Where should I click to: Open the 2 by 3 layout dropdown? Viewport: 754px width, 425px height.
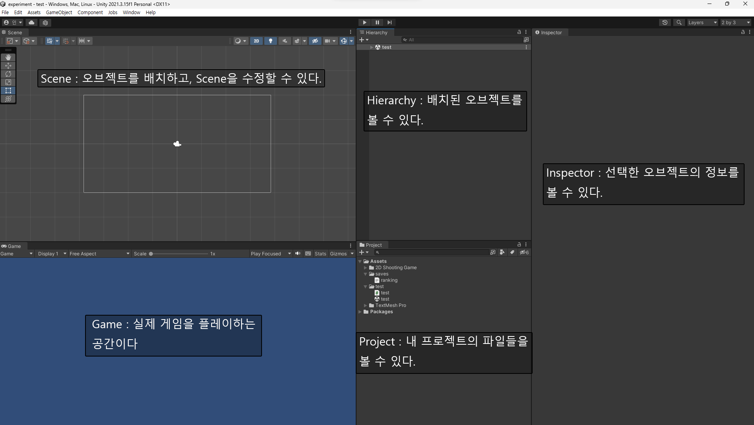735,22
